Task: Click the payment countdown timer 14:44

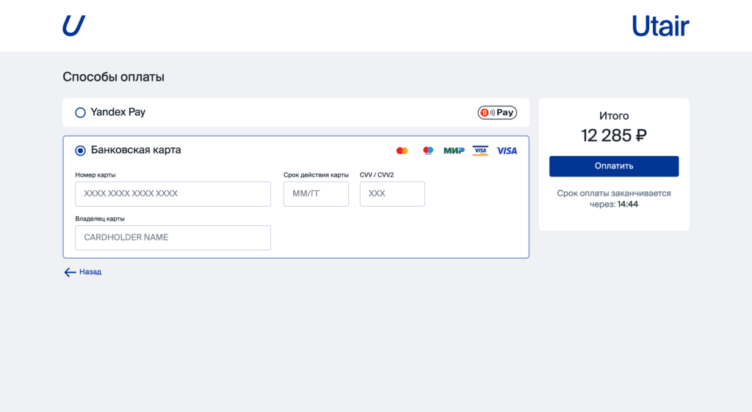Action: click(628, 205)
